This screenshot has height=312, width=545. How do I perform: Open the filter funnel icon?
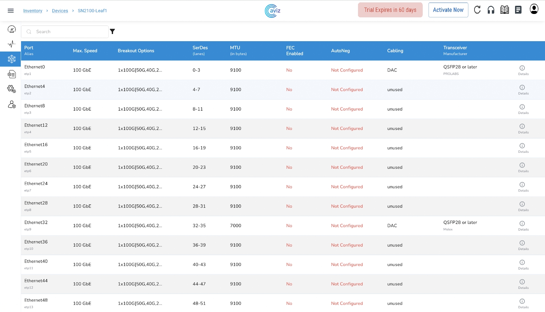(112, 32)
